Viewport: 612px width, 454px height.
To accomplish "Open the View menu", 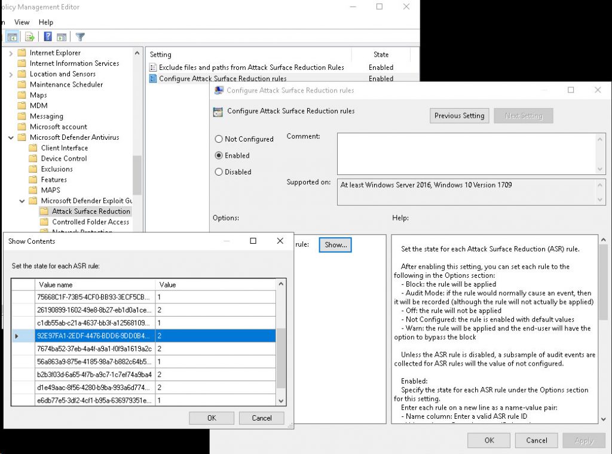I will pyautogui.click(x=22, y=22).
